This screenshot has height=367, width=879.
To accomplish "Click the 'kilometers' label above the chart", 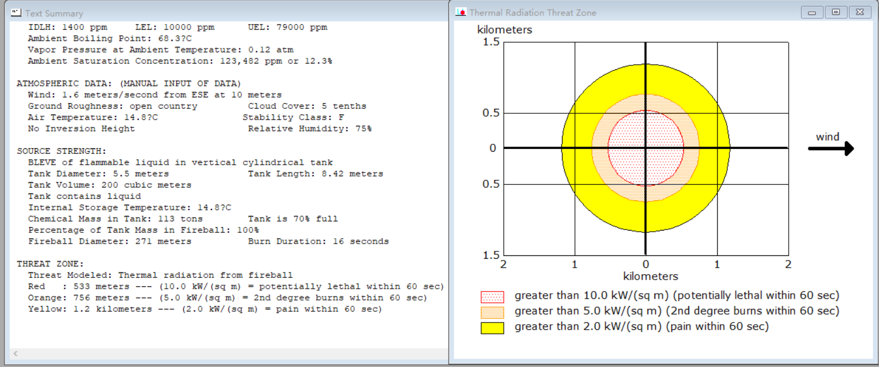I will (504, 30).
